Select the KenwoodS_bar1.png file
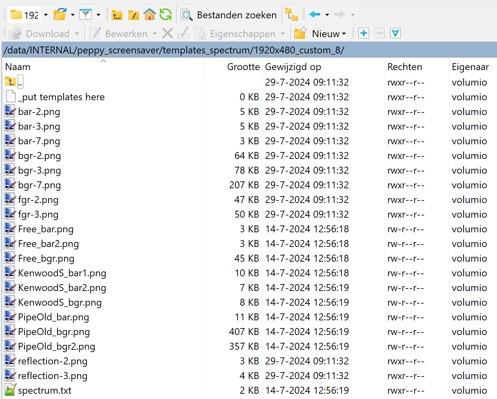The height and width of the screenshot is (399, 497). click(x=62, y=273)
